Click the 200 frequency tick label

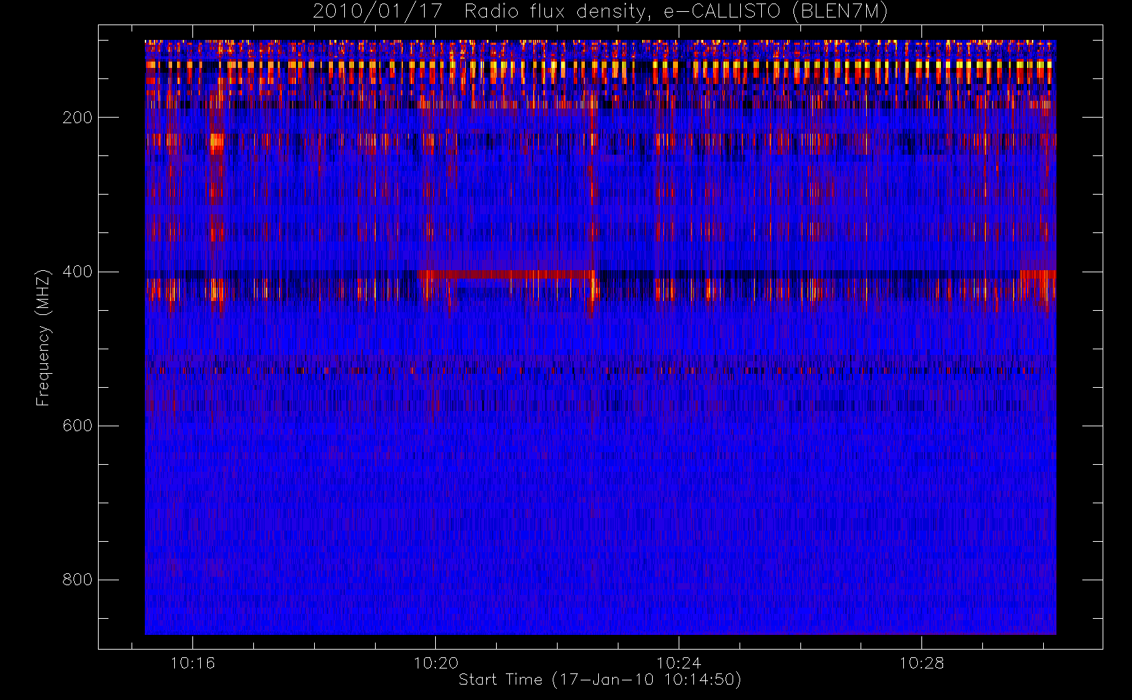pyautogui.click(x=77, y=118)
